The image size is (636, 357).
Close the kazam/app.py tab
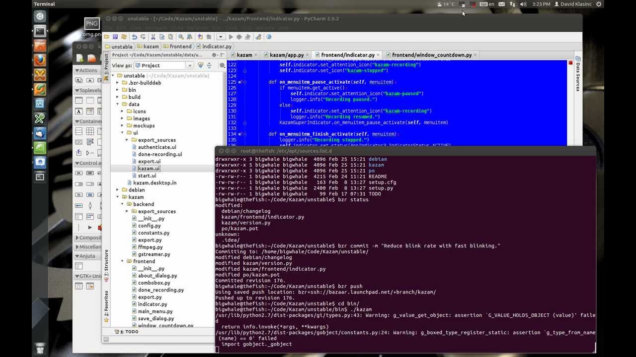pos(308,55)
